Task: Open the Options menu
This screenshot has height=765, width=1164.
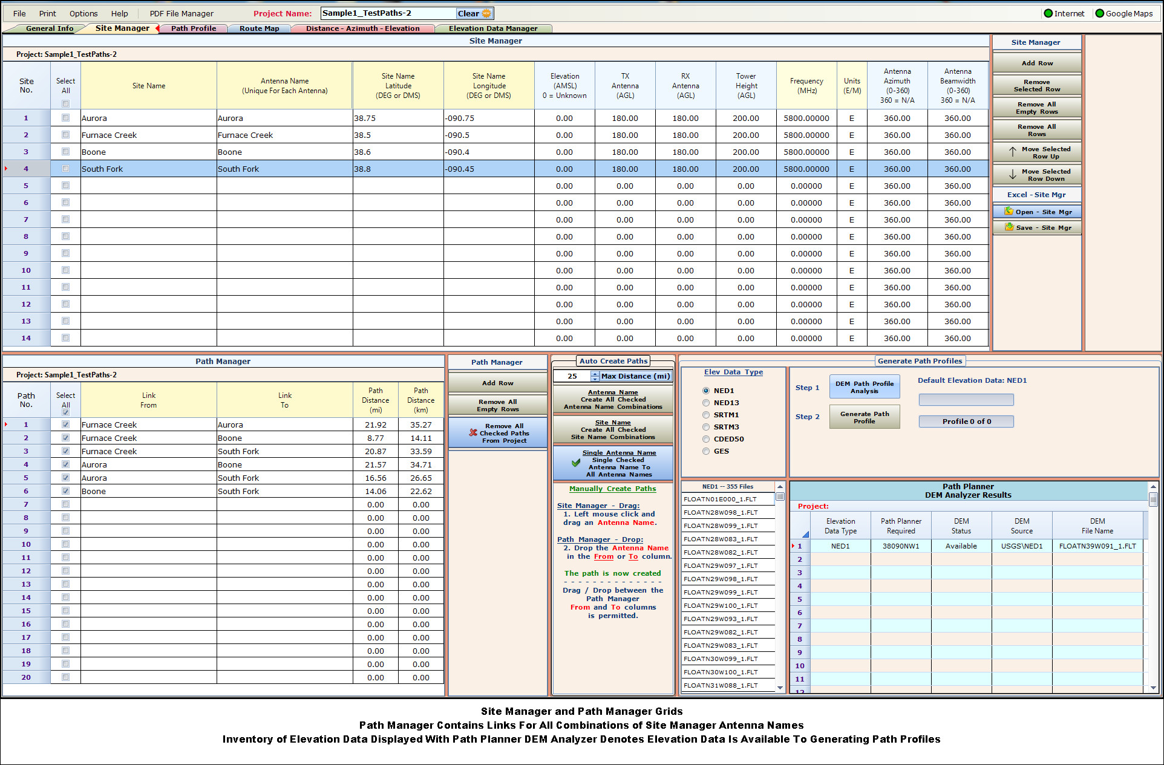Action: coord(83,13)
